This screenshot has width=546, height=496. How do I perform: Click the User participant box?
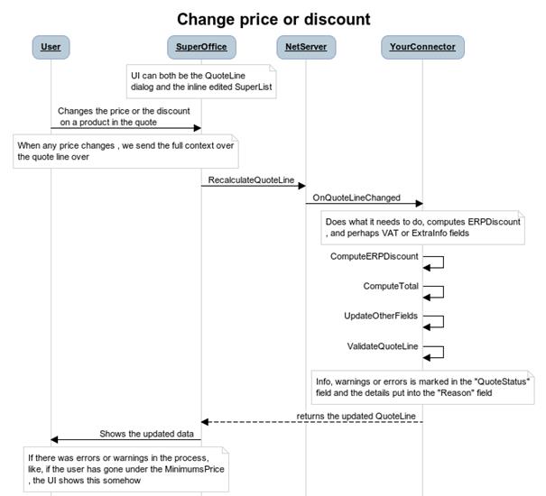point(51,47)
